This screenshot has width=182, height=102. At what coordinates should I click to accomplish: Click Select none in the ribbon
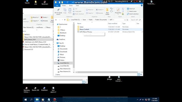[x=132, y=11]
